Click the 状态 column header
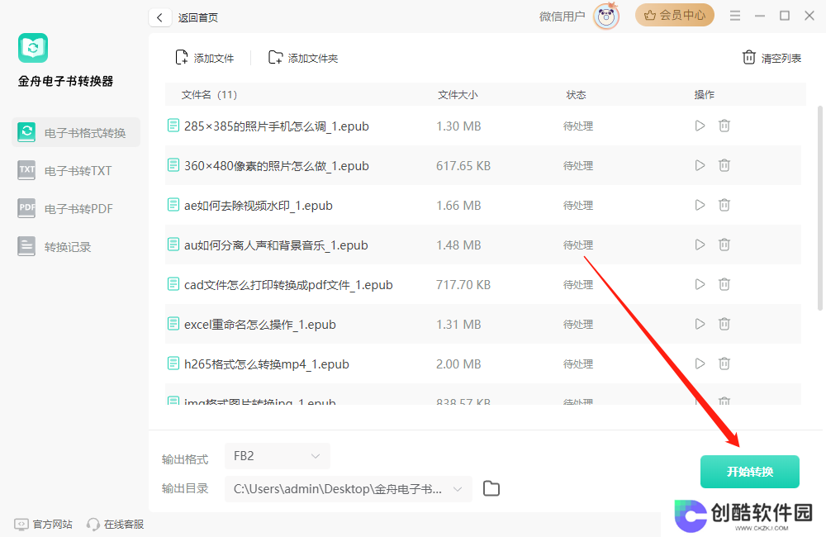Screen dimensions: 826x537 pos(576,95)
